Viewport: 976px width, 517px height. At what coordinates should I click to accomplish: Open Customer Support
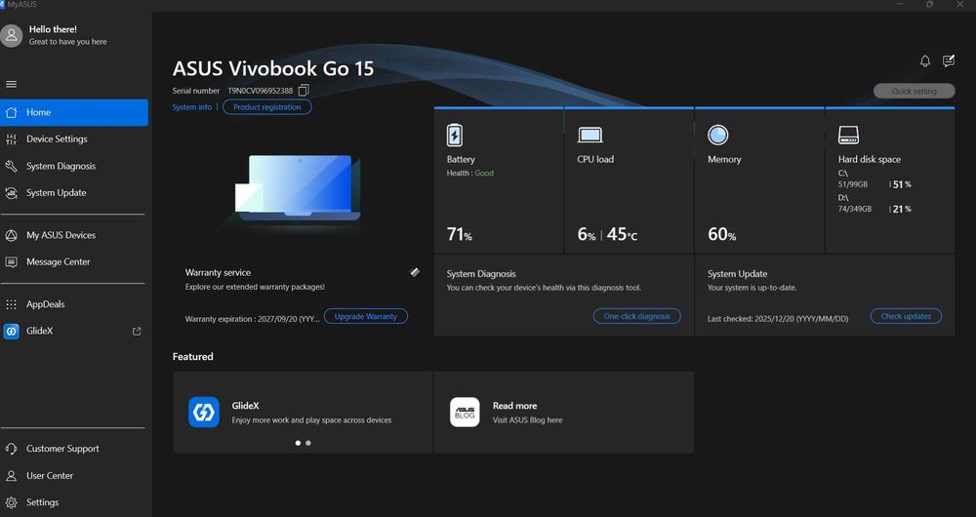[x=74, y=449]
